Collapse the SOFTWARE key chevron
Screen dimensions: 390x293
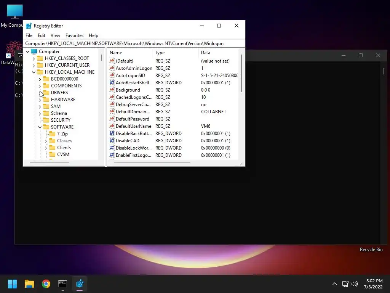40,127
